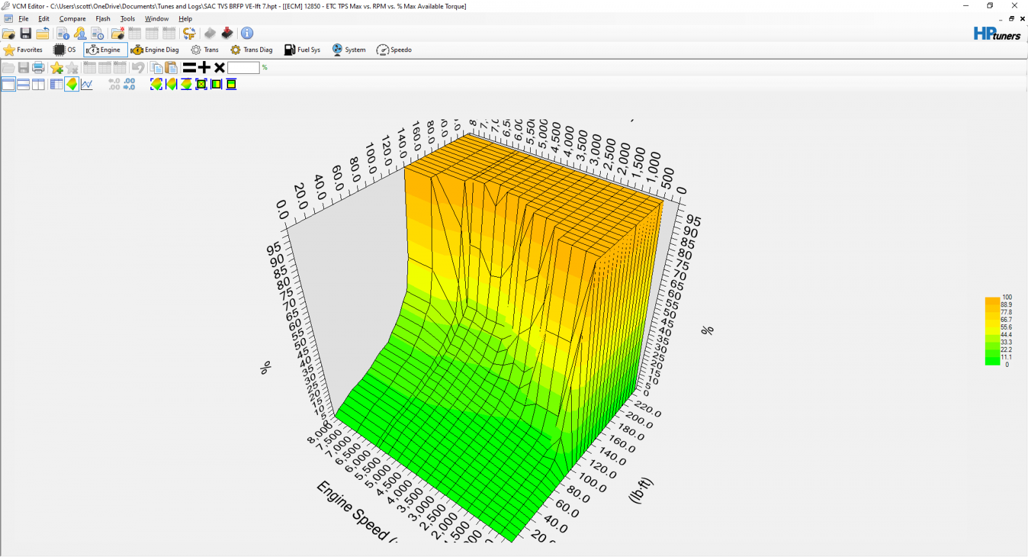Click the second 3D surface side-view icon
The height and width of the screenshot is (557, 1028).
pyautogui.click(x=171, y=84)
